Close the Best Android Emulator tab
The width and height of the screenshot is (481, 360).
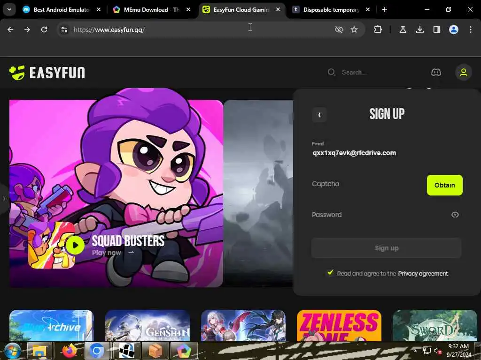[99, 9]
